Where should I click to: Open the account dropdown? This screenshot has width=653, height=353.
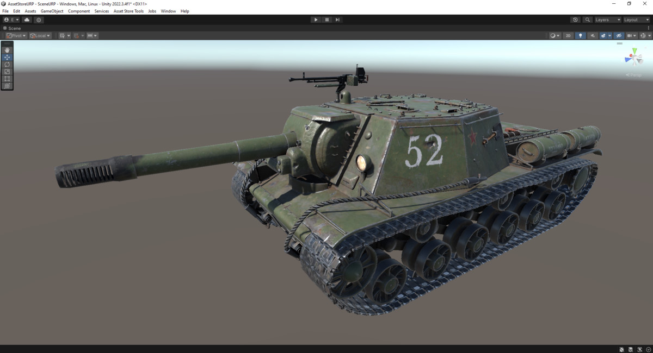[11, 20]
